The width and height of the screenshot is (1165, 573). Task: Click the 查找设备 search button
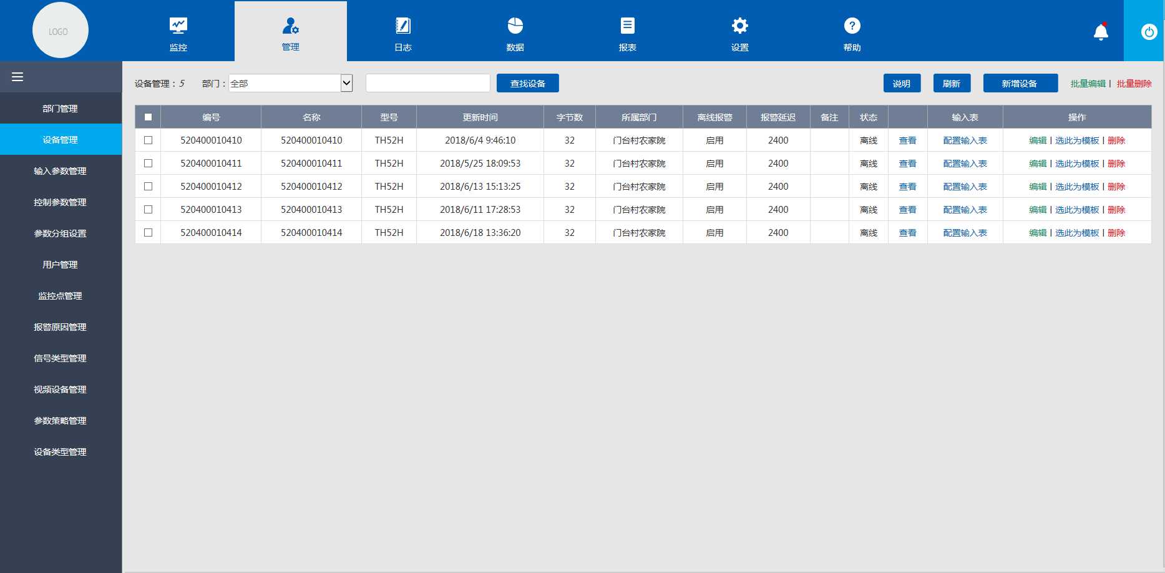pos(528,83)
